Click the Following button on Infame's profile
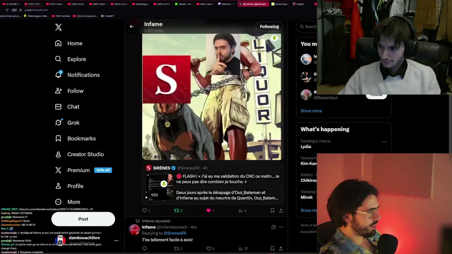This screenshot has height=254, width=452. [269, 26]
